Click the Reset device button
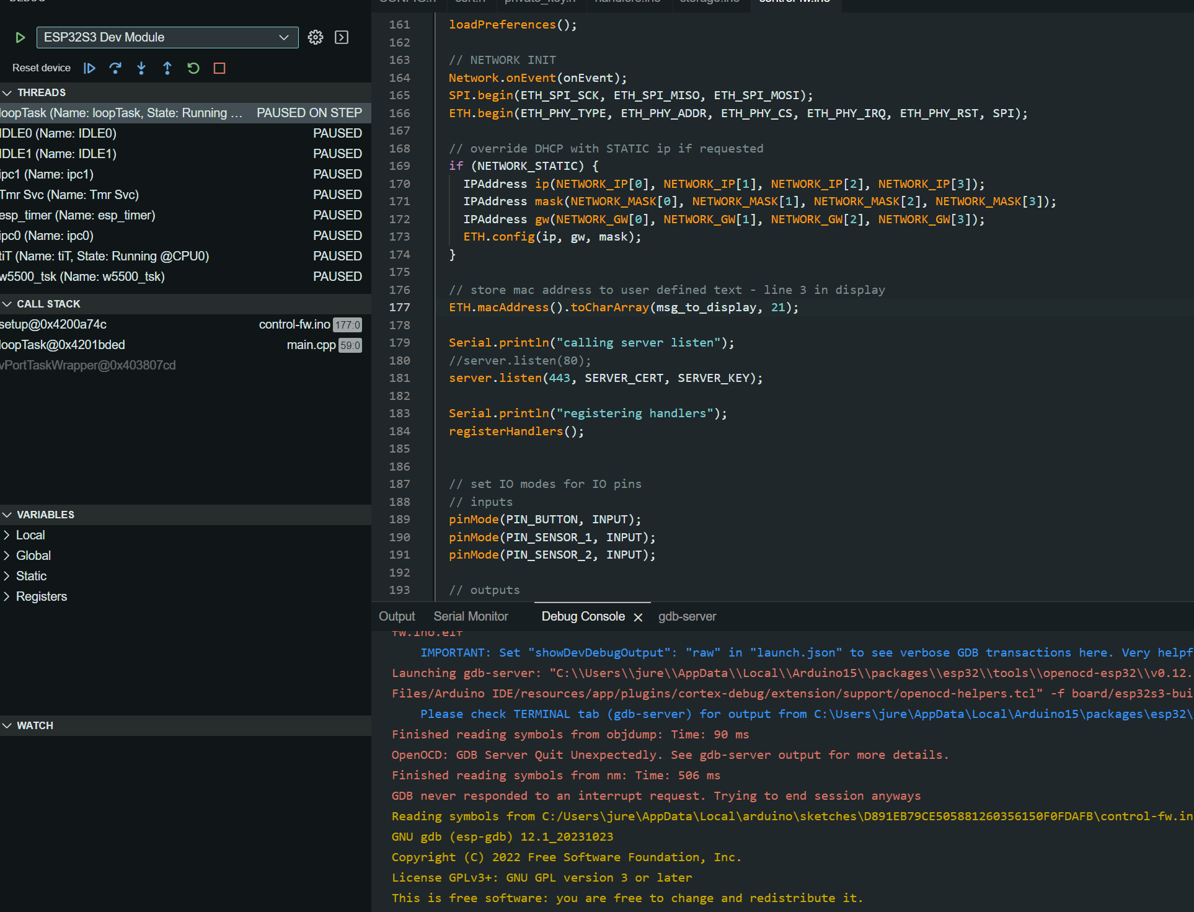 [x=41, y=68]
